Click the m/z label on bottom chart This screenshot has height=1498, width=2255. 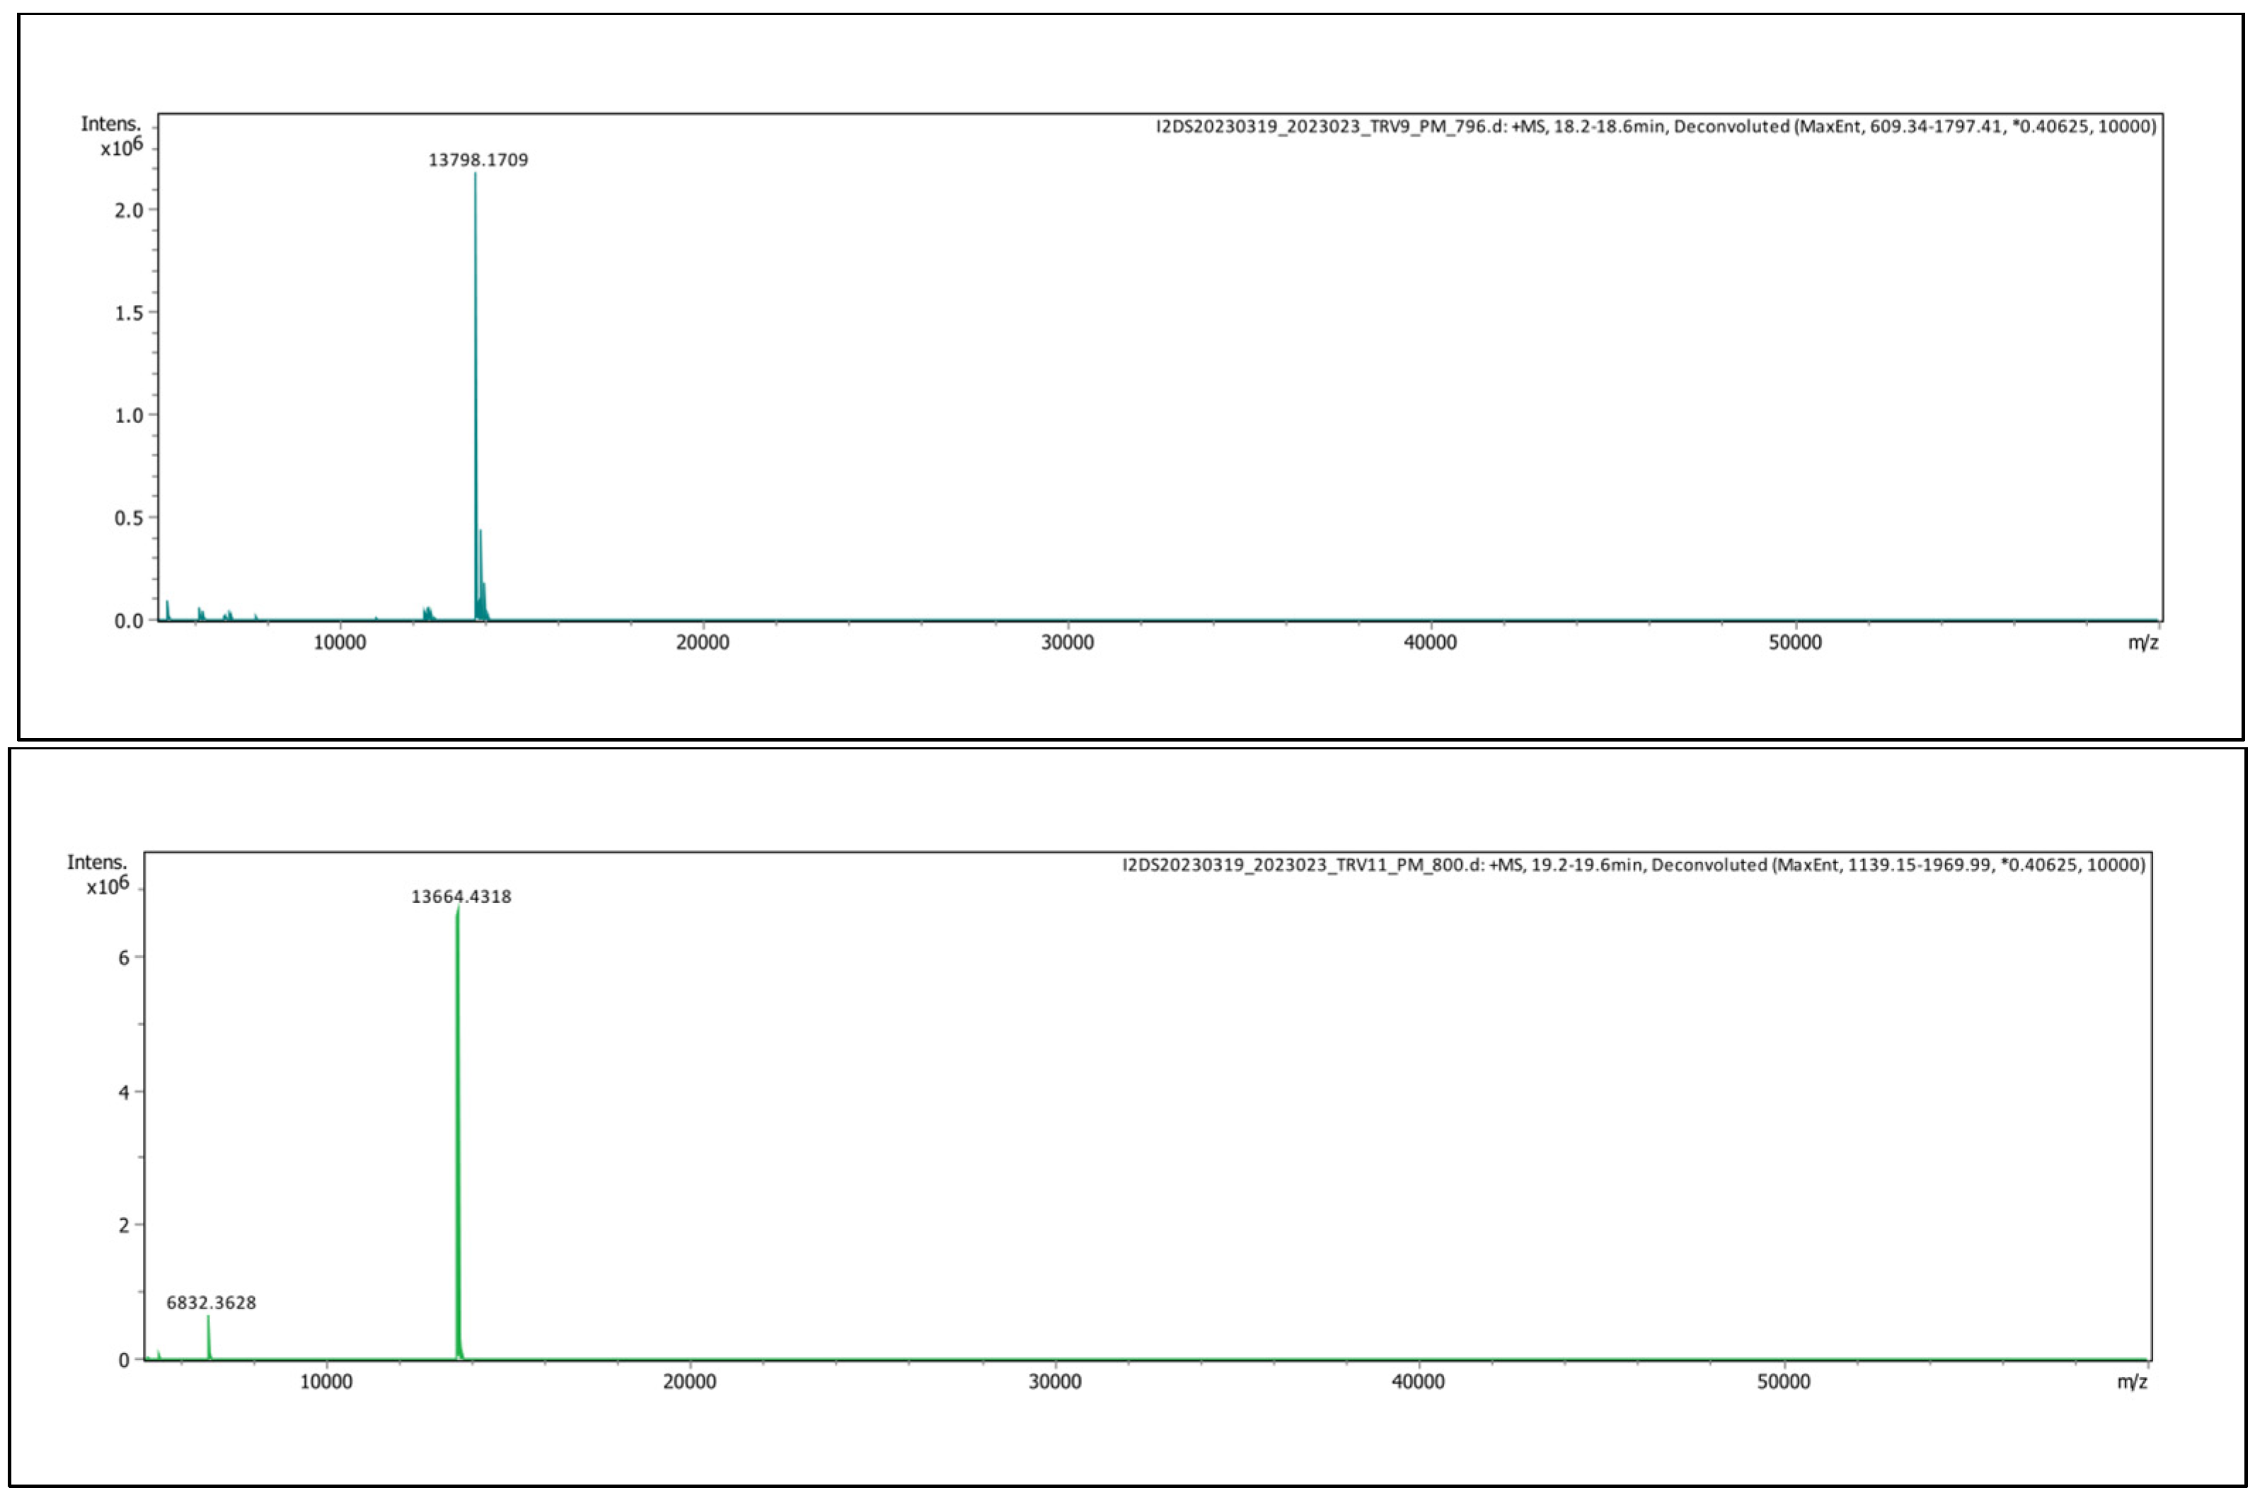click(2132, 1381)
